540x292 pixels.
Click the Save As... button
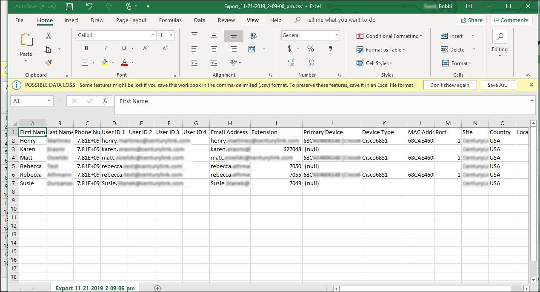498,85
